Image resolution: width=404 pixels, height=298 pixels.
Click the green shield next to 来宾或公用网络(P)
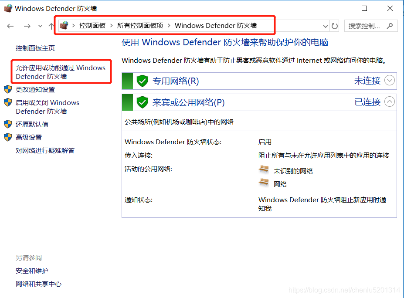(143, 102)
